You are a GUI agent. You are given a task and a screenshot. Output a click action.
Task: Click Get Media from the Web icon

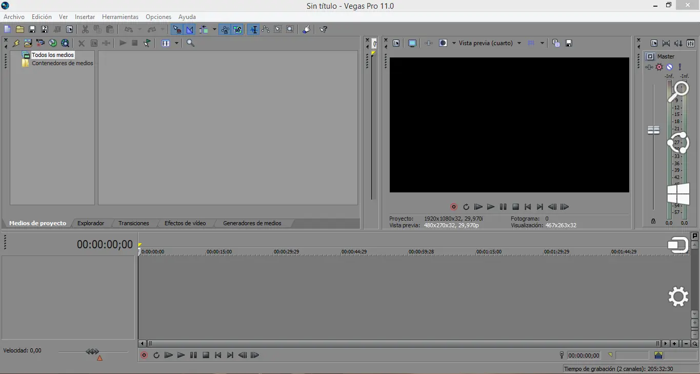click(65, 43)
